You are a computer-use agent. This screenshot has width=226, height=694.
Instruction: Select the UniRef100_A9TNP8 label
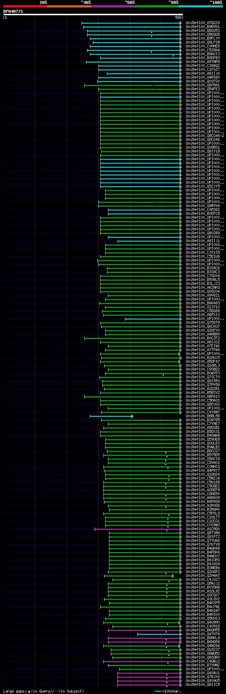[x=203, y=62]
